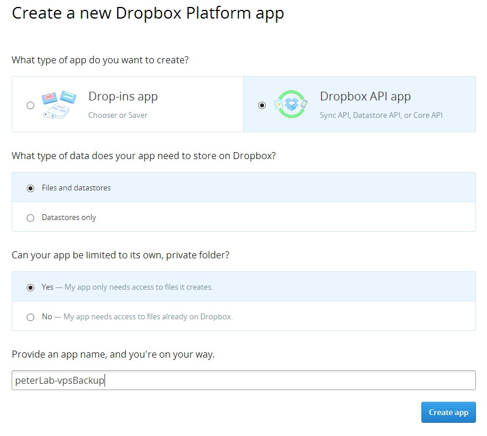
Task: Click the "Create a new Dropbox Platform app" heading
Action: click(x=148, y=14)
